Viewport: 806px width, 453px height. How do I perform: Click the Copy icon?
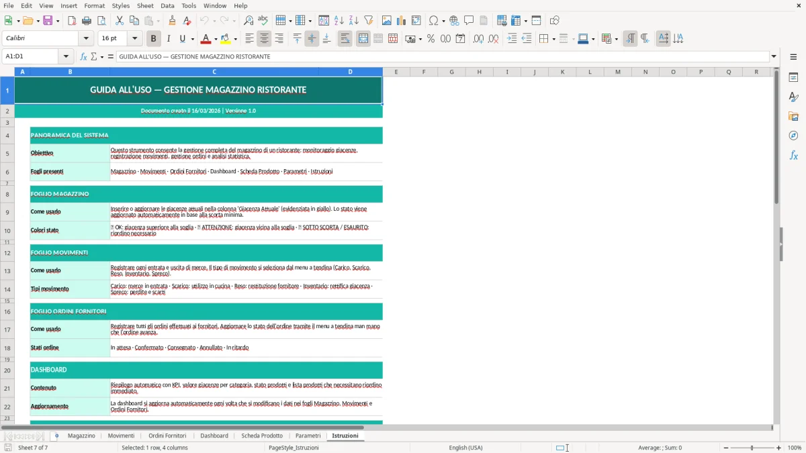[x=134, y=21]
